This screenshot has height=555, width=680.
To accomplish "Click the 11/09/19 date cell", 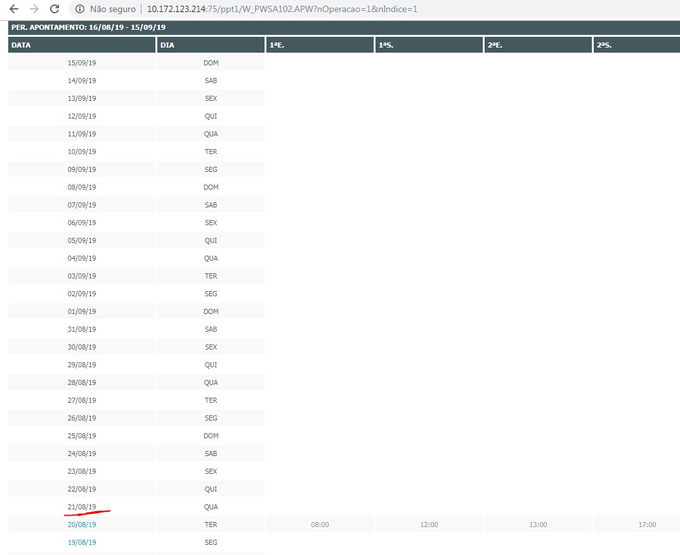I will pos(82,134).
